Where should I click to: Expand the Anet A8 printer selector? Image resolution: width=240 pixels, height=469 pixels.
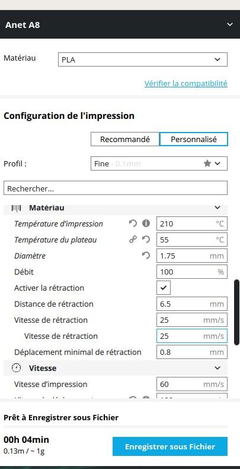tap(229, 24)
